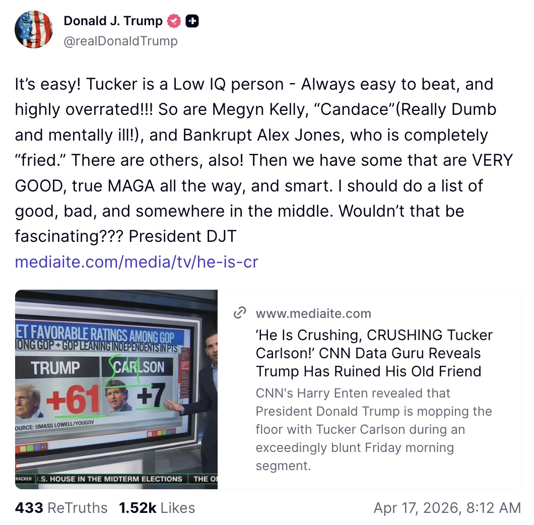The width and height of the screenshot is (534, 525).
Task: Click the www.mediaite.com domain label
Action: click(313, 313)
